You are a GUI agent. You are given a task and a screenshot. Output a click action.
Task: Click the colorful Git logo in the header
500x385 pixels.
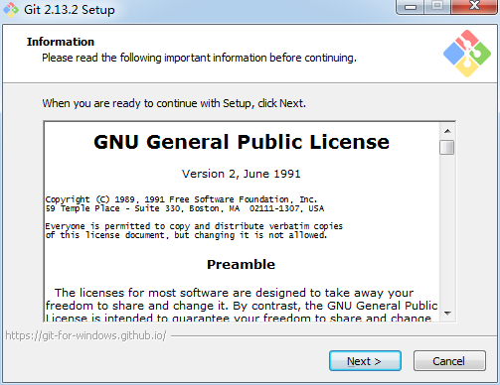(x=467, y=54)
